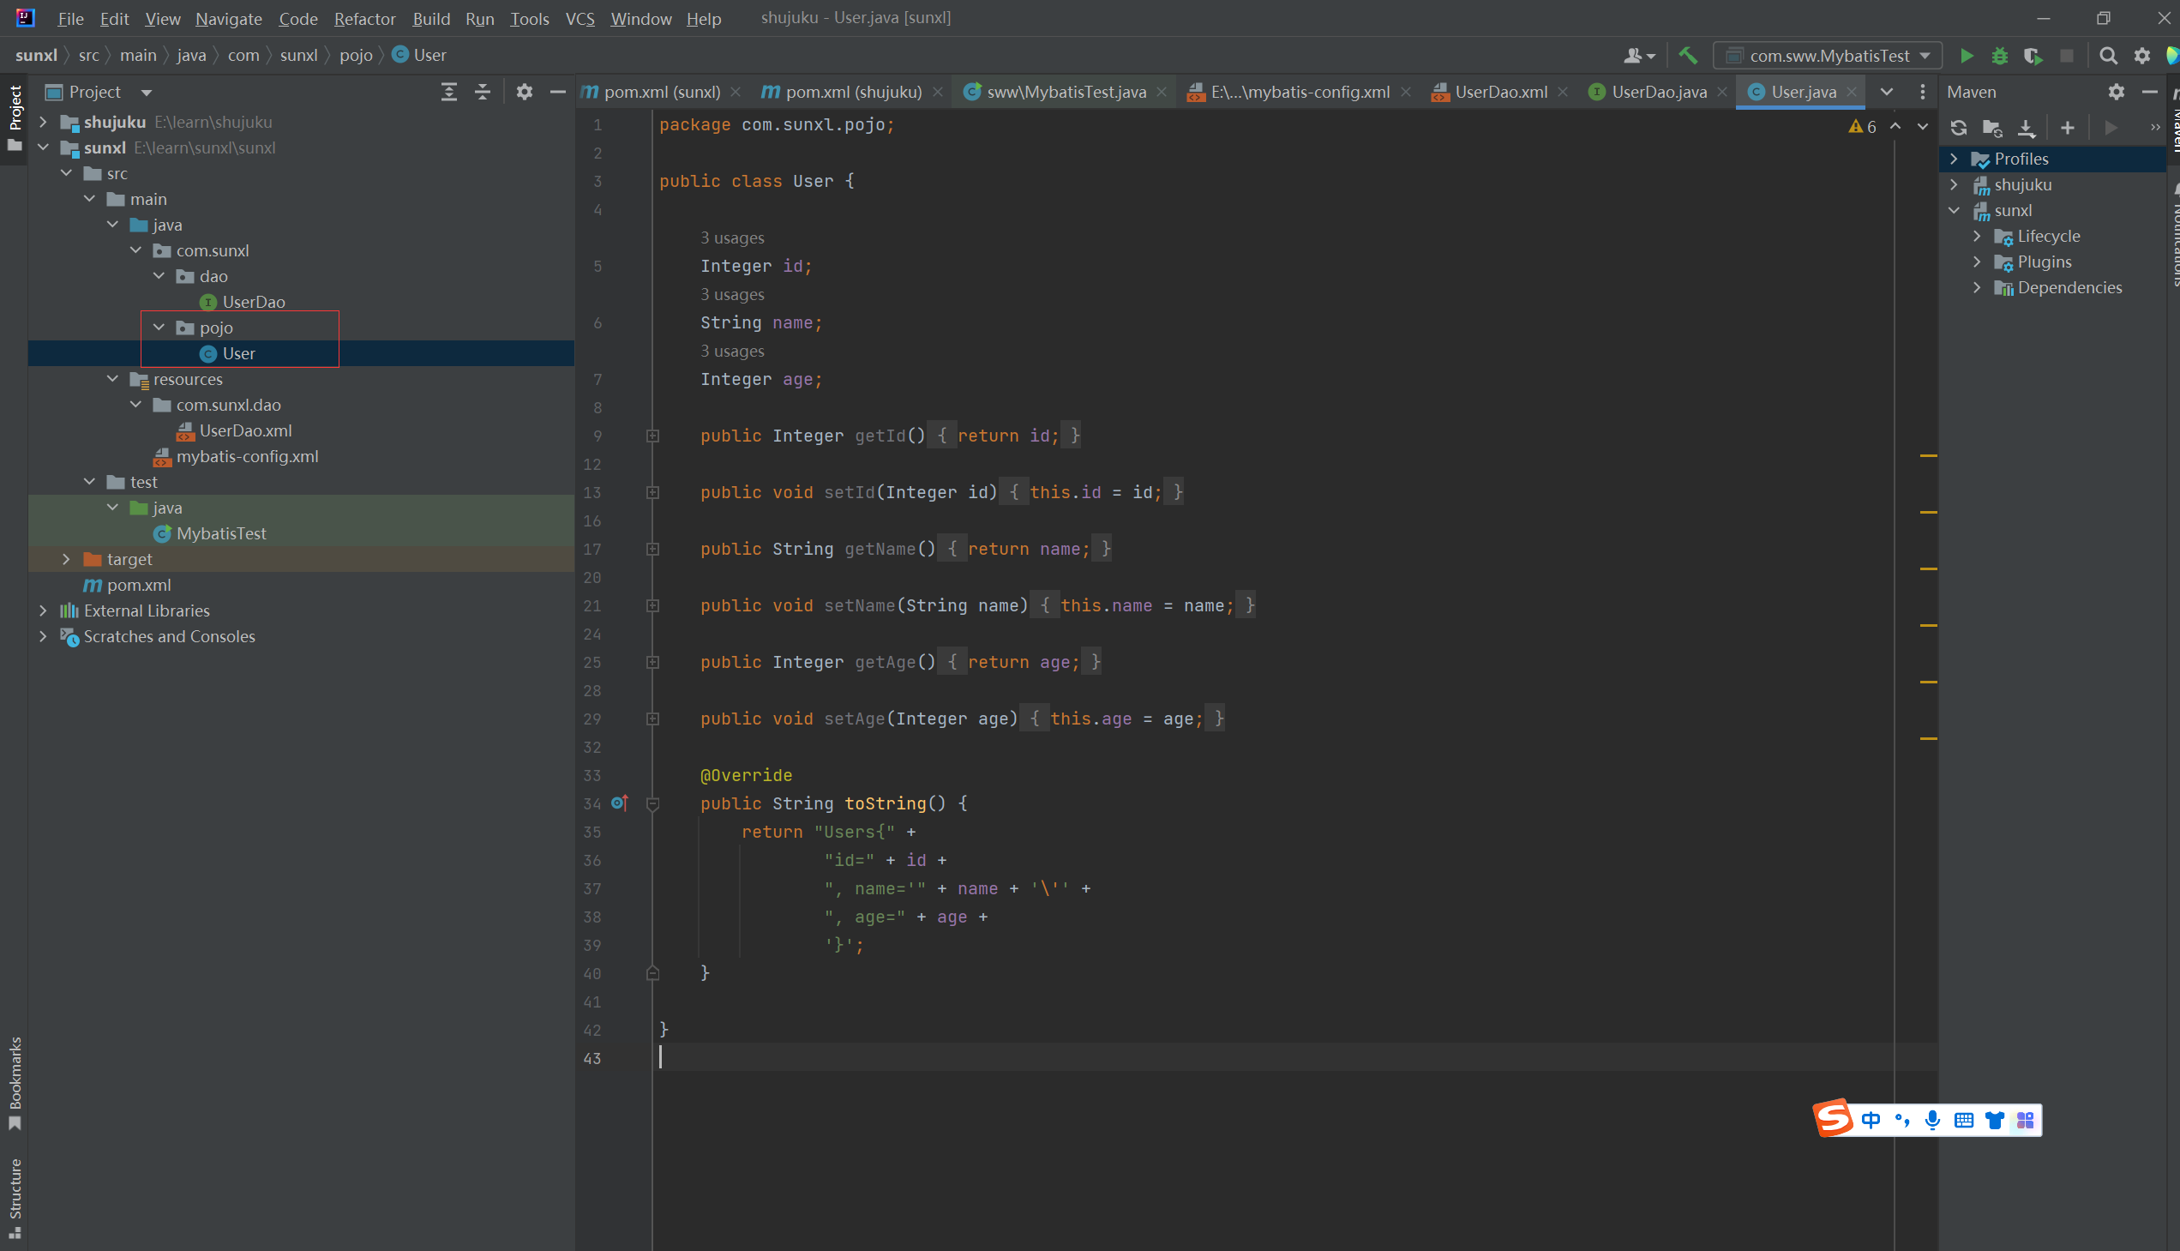Click the Build project hammer icon
Image resolution: width=2180 pixels, height=1251 pixels.
(1688, 56)
